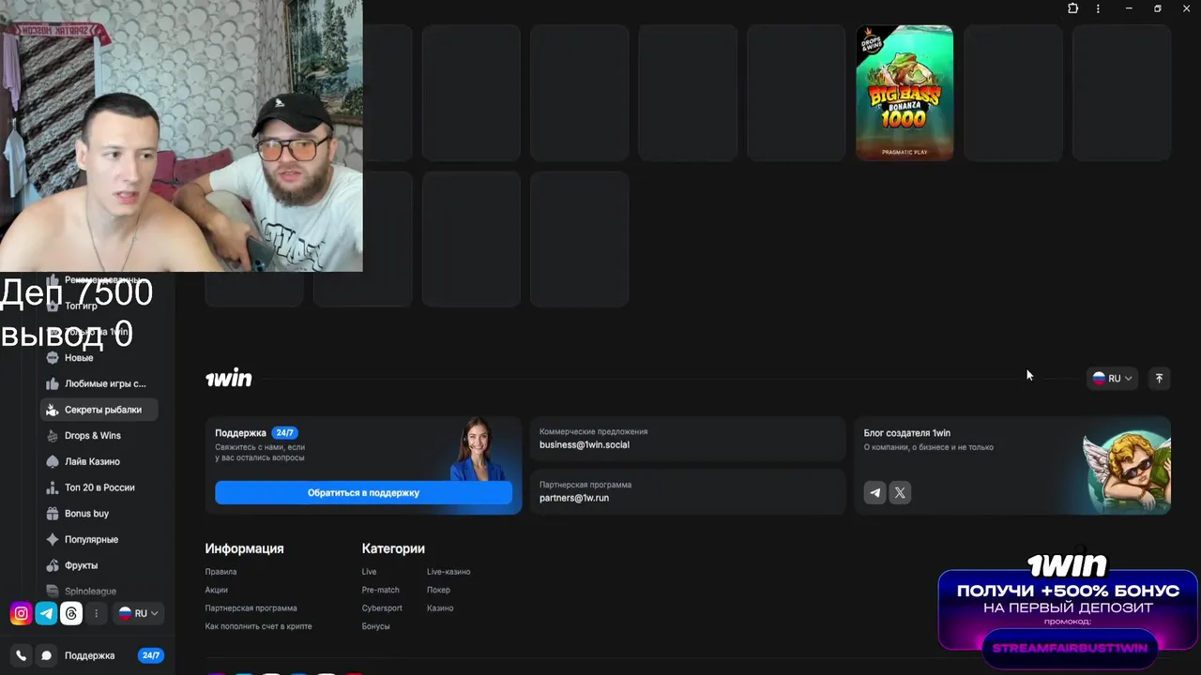Click the scroll-to-top arrow button
The height and width of the screenshot is (675, 1201).
tap(1159, 378)
